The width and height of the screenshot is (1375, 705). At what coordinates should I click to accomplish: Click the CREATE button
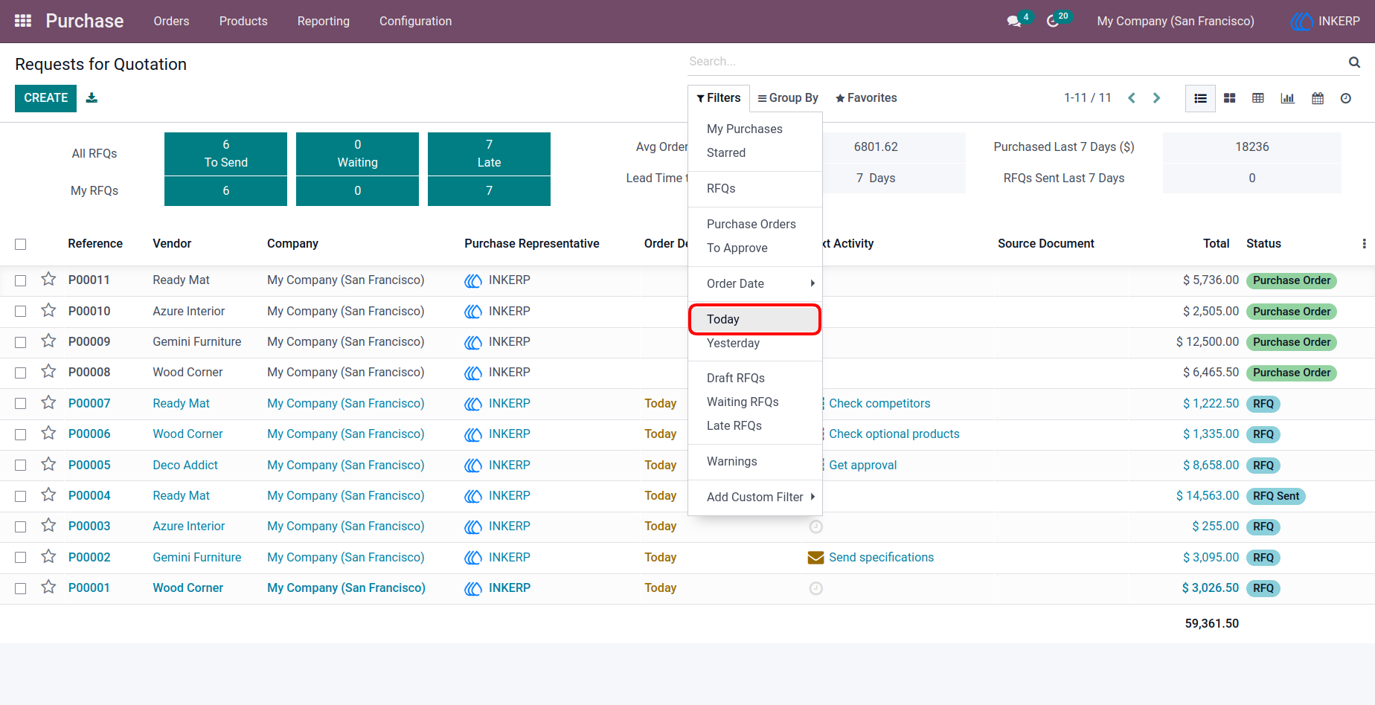click(x=45, y=98)
